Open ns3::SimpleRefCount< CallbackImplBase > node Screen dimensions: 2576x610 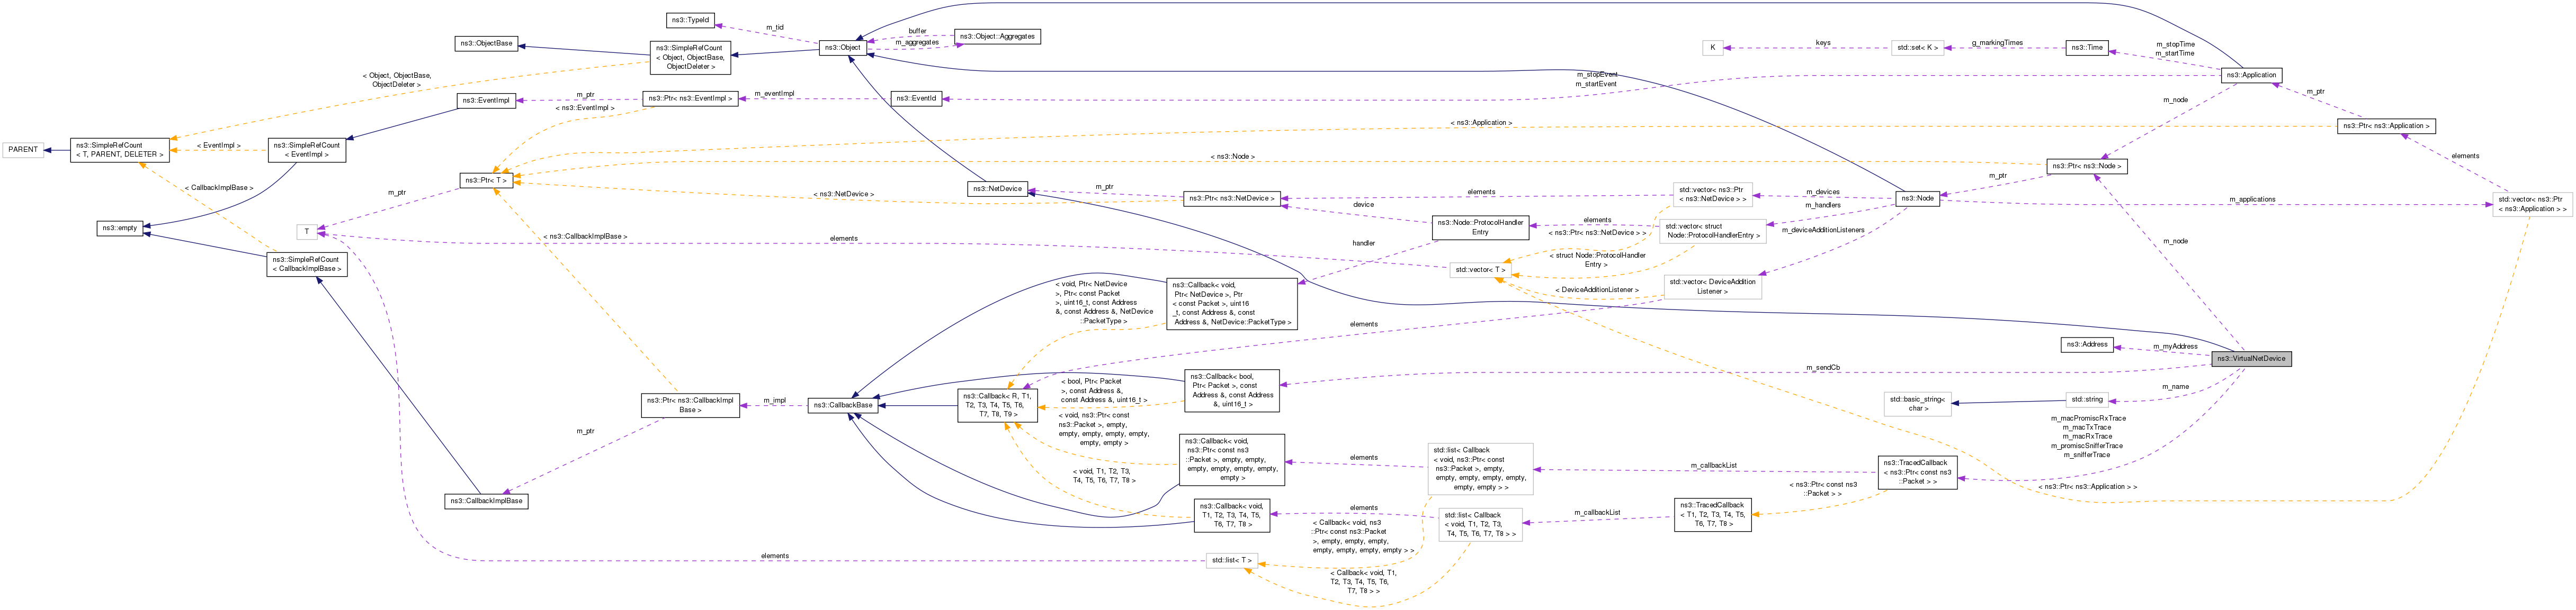pos(307,263)
